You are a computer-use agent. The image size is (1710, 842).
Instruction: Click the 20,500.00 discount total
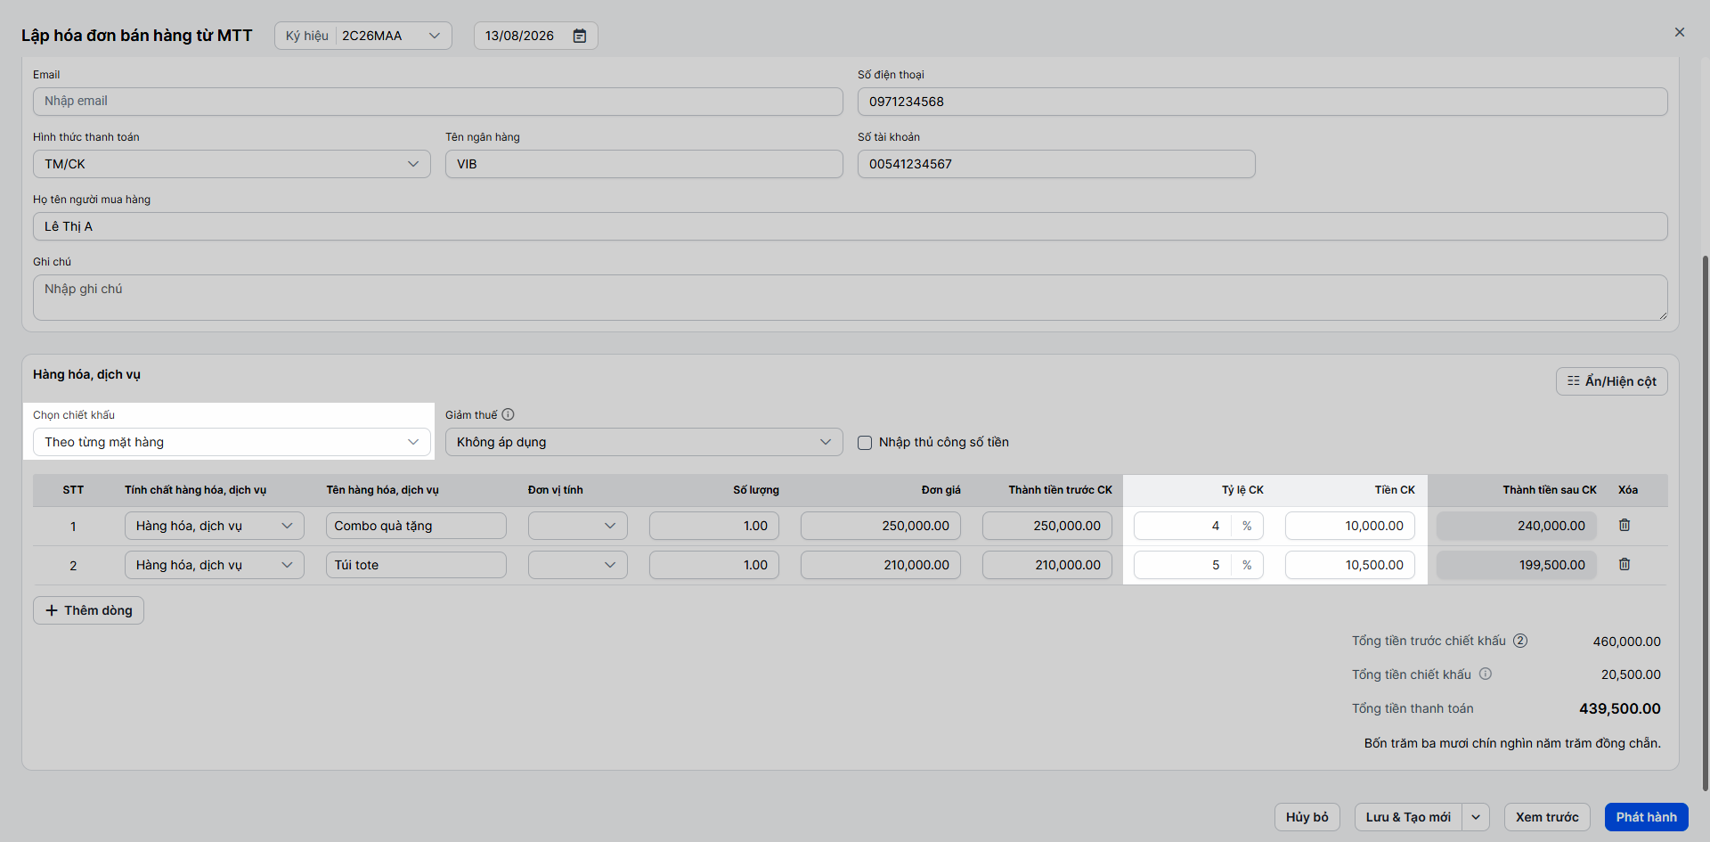coord(1631,674)
